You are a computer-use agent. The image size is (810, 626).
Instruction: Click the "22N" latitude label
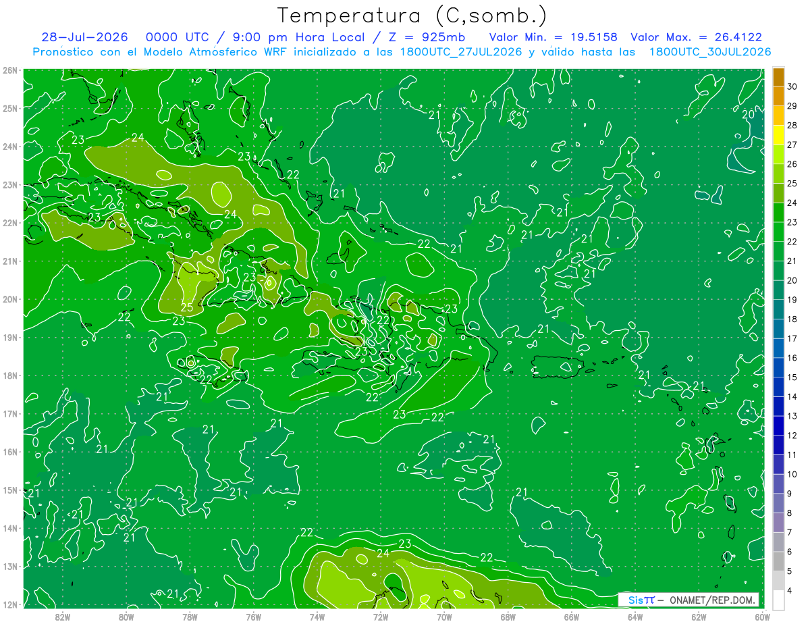tap(9, 223)
